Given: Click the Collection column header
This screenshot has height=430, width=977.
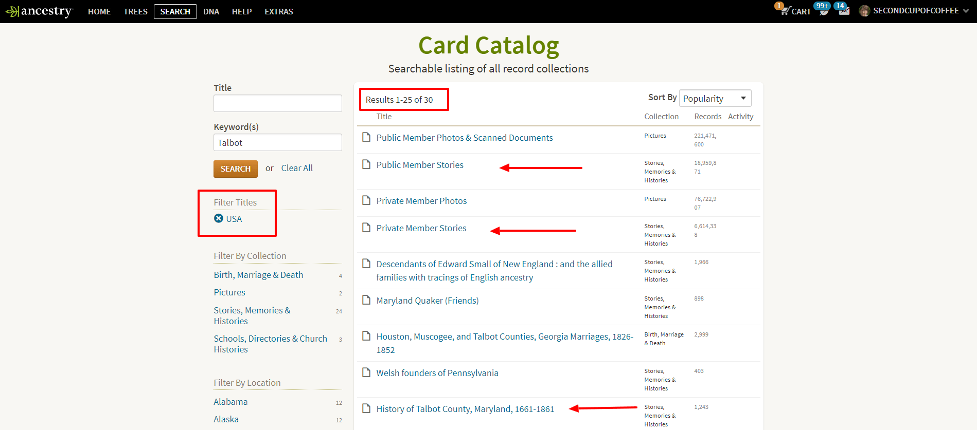Looking at the screenshot, I should 662,117.
